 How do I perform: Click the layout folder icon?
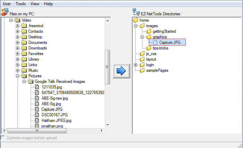[142, 59]
